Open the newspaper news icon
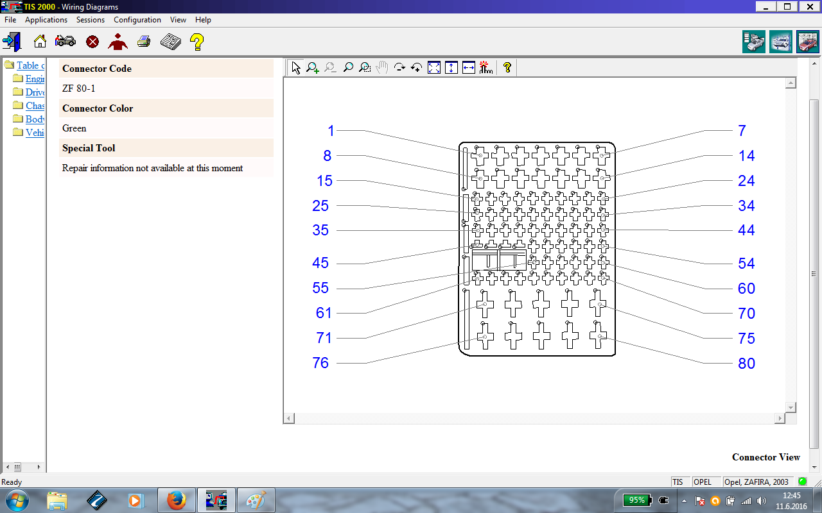 pos(170,42)
